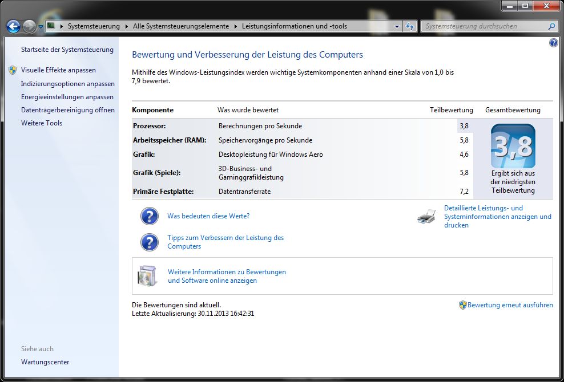The height and width of the screenshot is (382, 564).
Task: Click question icon beside Tipps zum Verbessern
Action: 149,242
